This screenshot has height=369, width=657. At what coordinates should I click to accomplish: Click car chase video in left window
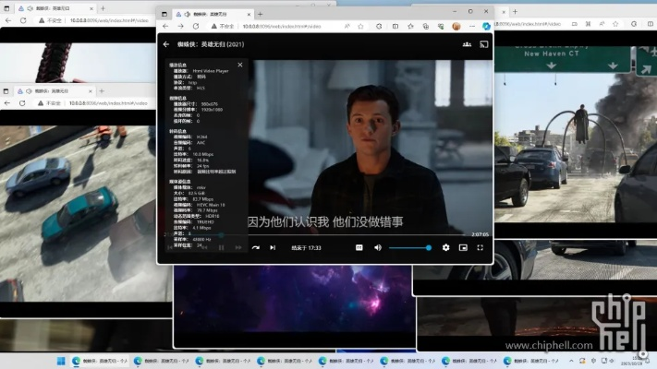[x=78, y=213]
